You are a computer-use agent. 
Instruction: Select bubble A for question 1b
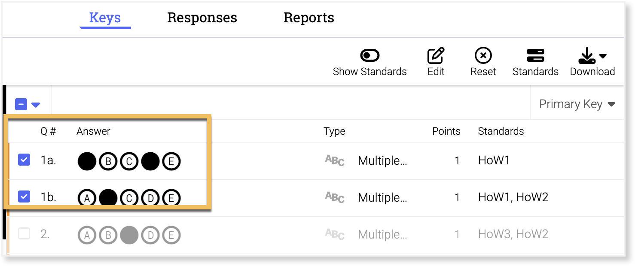click(87, 198)
